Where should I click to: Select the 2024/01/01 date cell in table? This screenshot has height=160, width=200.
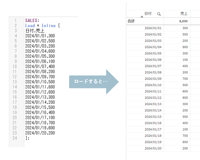pos(153,28)
